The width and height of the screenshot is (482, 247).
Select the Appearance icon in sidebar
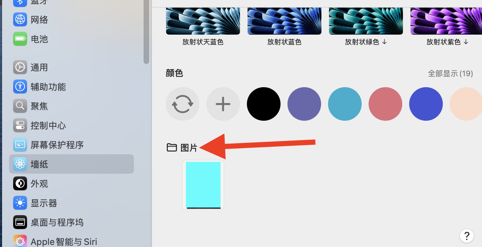click(20, 183)
